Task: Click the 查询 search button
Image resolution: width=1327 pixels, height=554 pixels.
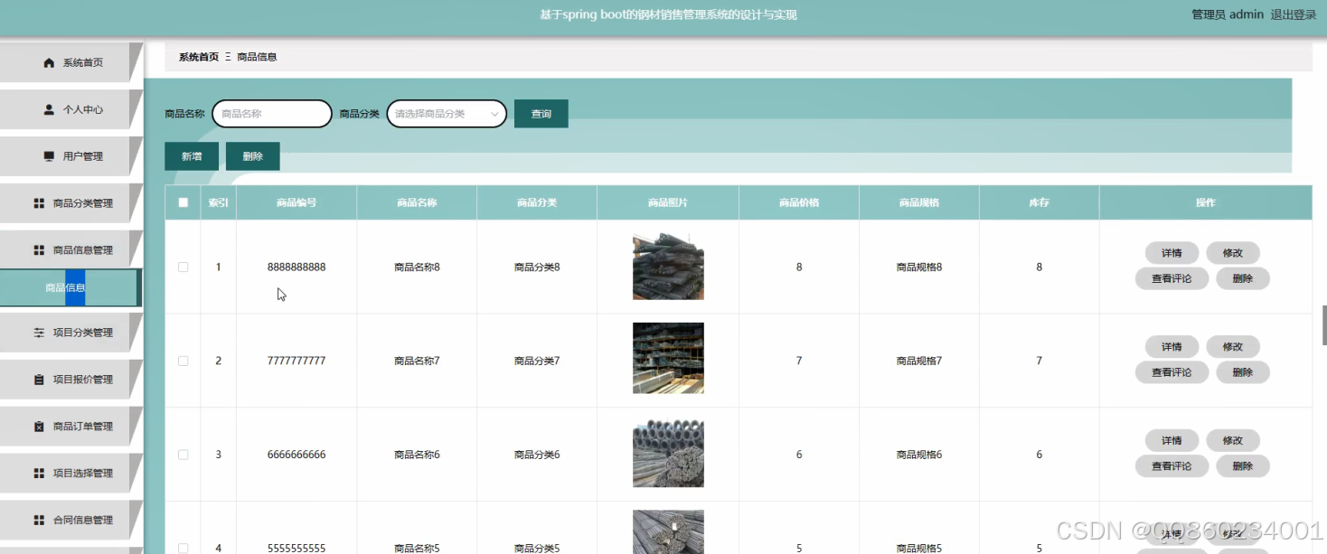Action: pyautogui.click(x=541, y=114)
